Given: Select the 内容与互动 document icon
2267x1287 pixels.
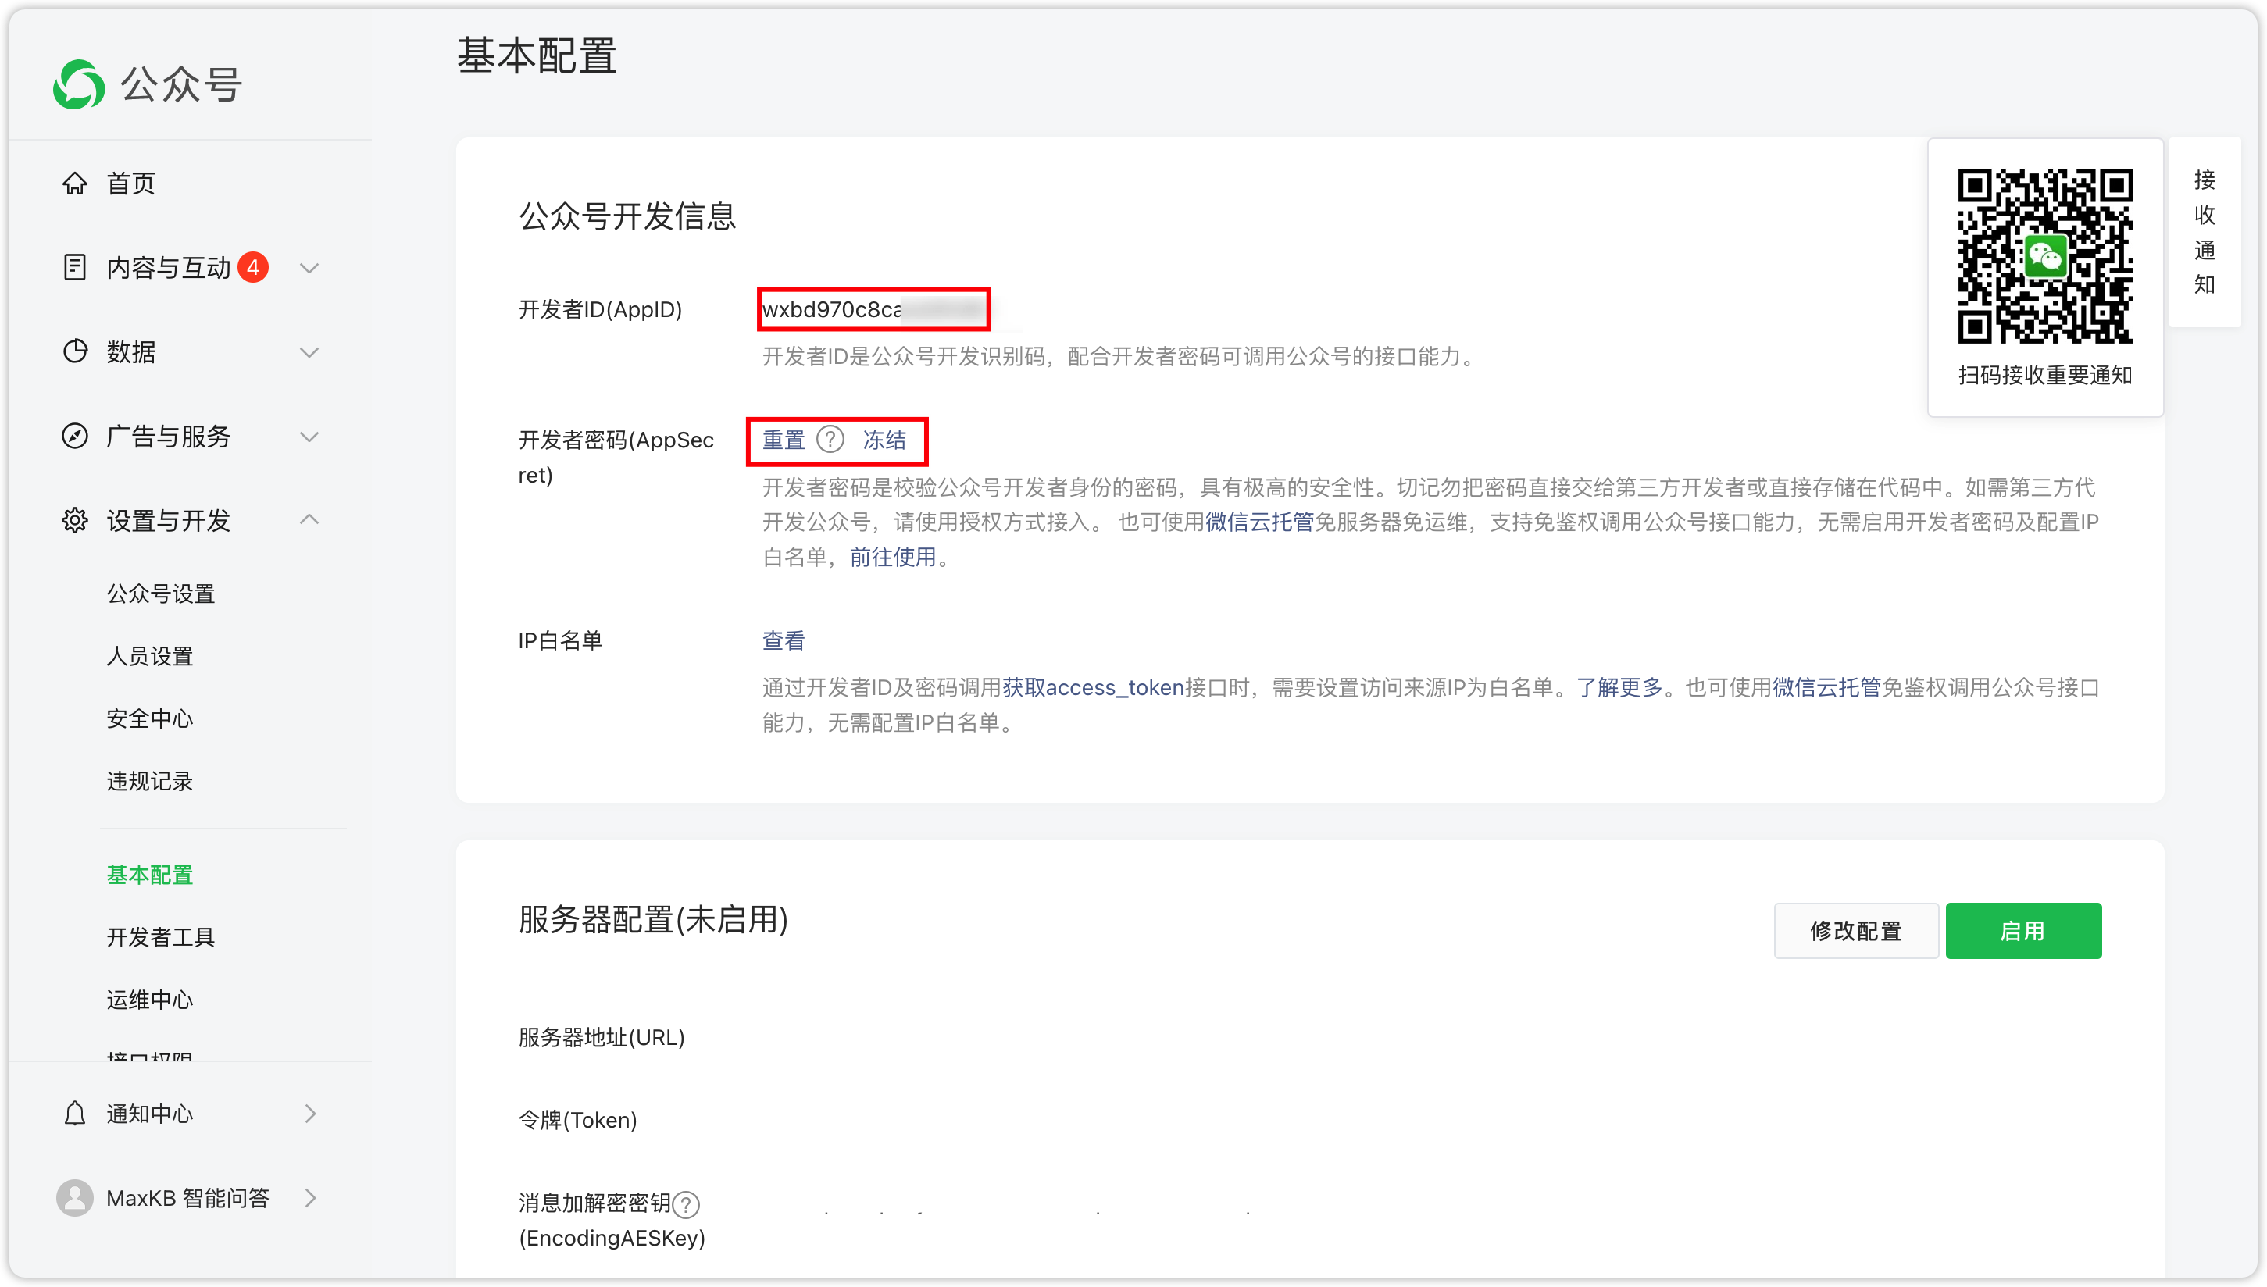Looking at the screenshot, I should click(x=74, y=267).
